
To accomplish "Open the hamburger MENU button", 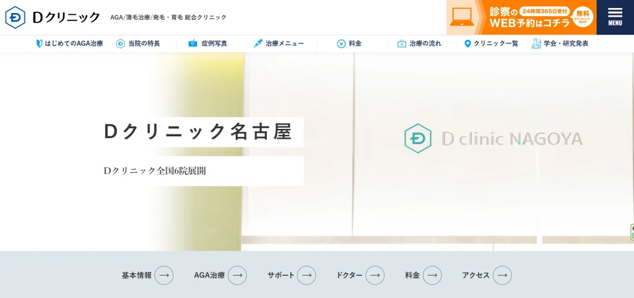I will pyautogui.click(x=615, y=17).
